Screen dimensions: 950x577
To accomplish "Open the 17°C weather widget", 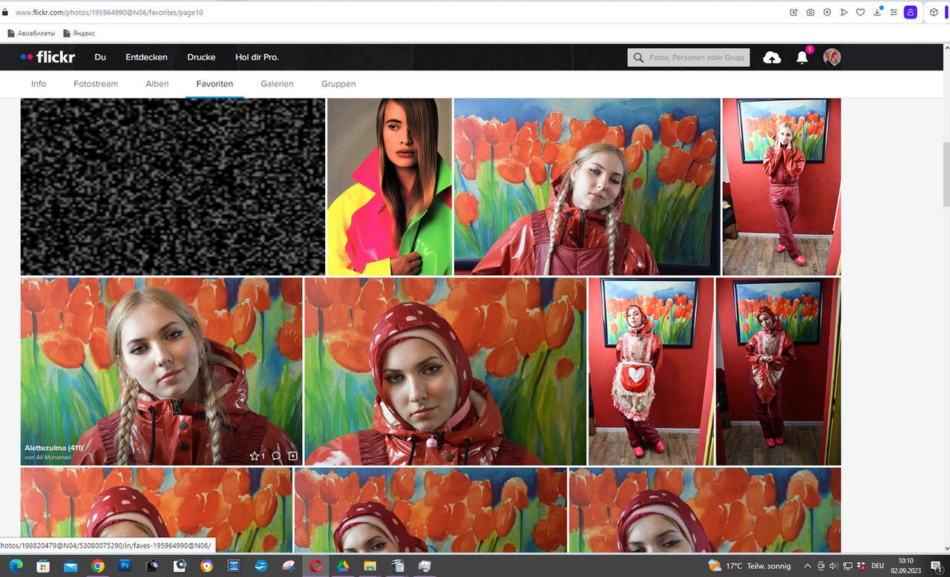I will tap(750, 566).
